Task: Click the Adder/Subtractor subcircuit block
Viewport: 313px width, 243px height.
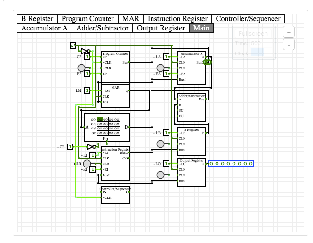Action: click(192, 107)
